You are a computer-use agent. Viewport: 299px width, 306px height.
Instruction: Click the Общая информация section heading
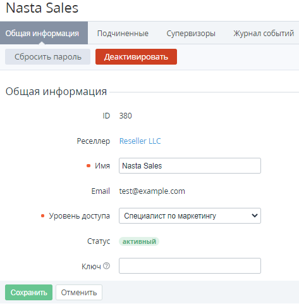(56, 92)
